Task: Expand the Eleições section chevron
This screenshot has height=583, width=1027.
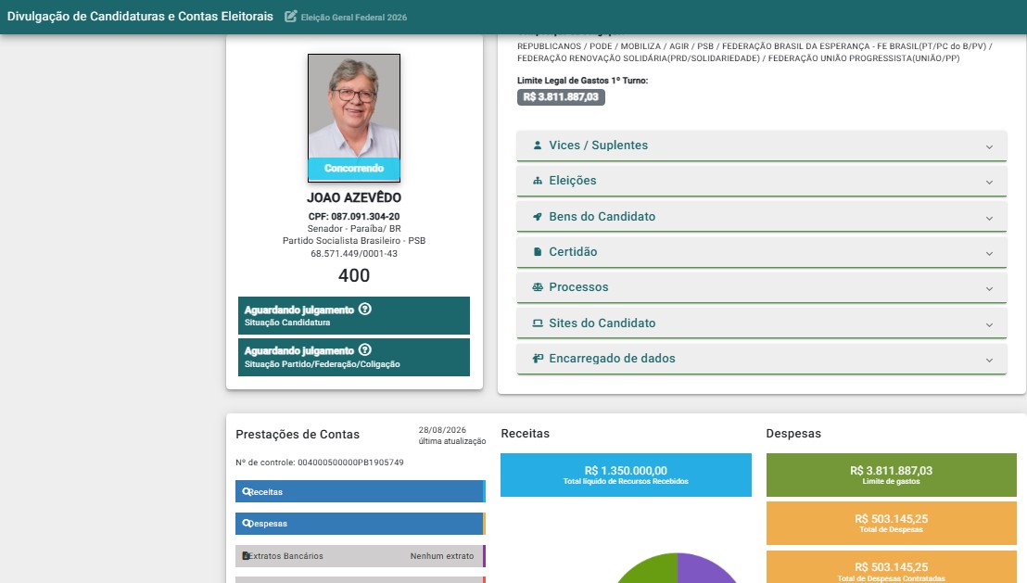Action: click(x=989, y=182)
